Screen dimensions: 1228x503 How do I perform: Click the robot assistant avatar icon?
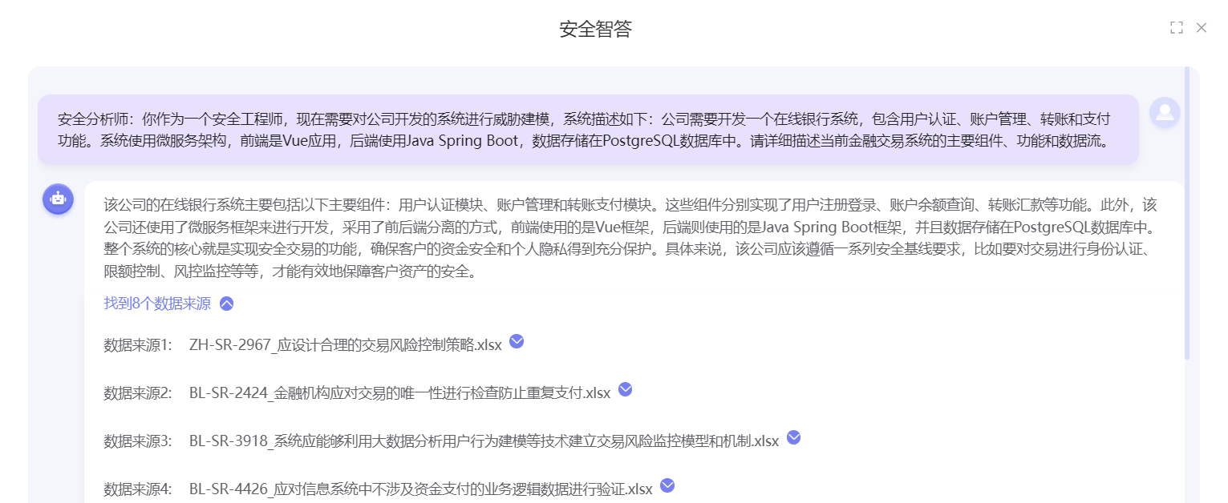[x=58, y=199]
